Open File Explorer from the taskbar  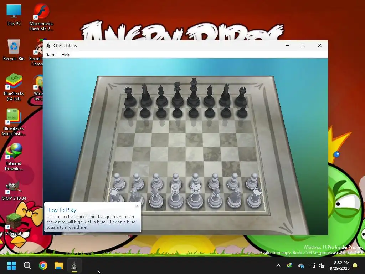click(x=59, y=265)
